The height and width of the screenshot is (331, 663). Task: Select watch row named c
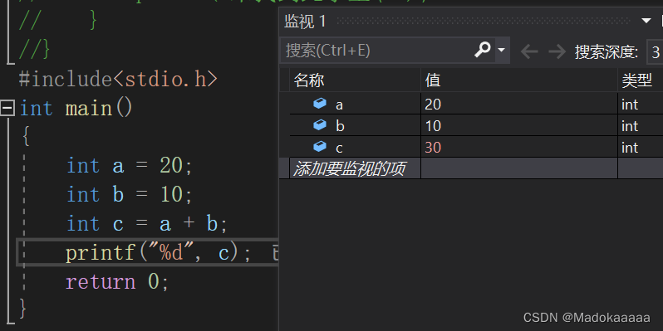click(x=477, y=147)
